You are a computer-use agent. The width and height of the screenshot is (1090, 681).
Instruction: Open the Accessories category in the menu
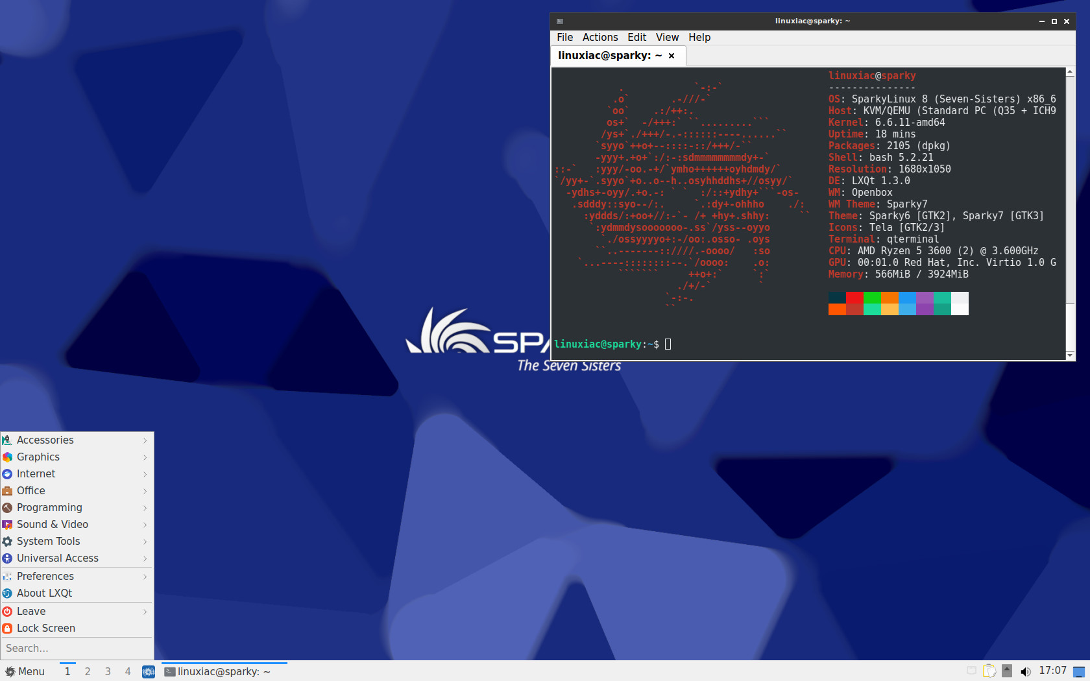77,440
